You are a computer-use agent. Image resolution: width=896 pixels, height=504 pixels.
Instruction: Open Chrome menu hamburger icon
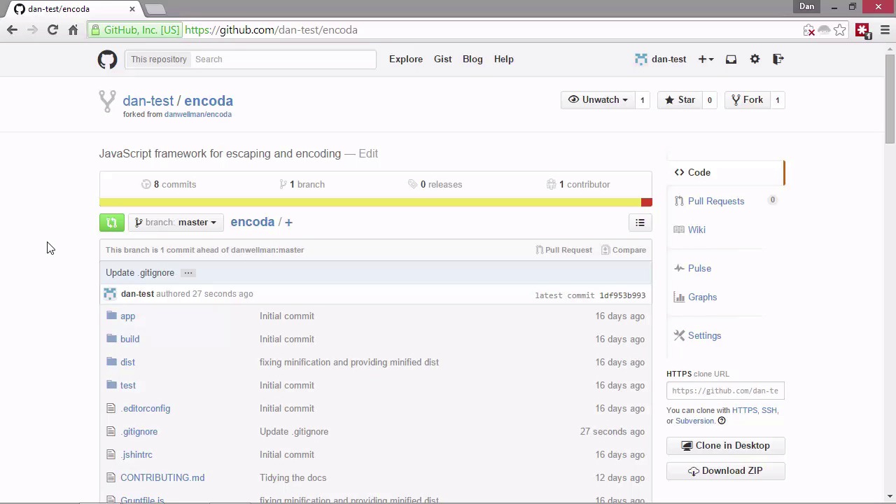tap(885, 30)
